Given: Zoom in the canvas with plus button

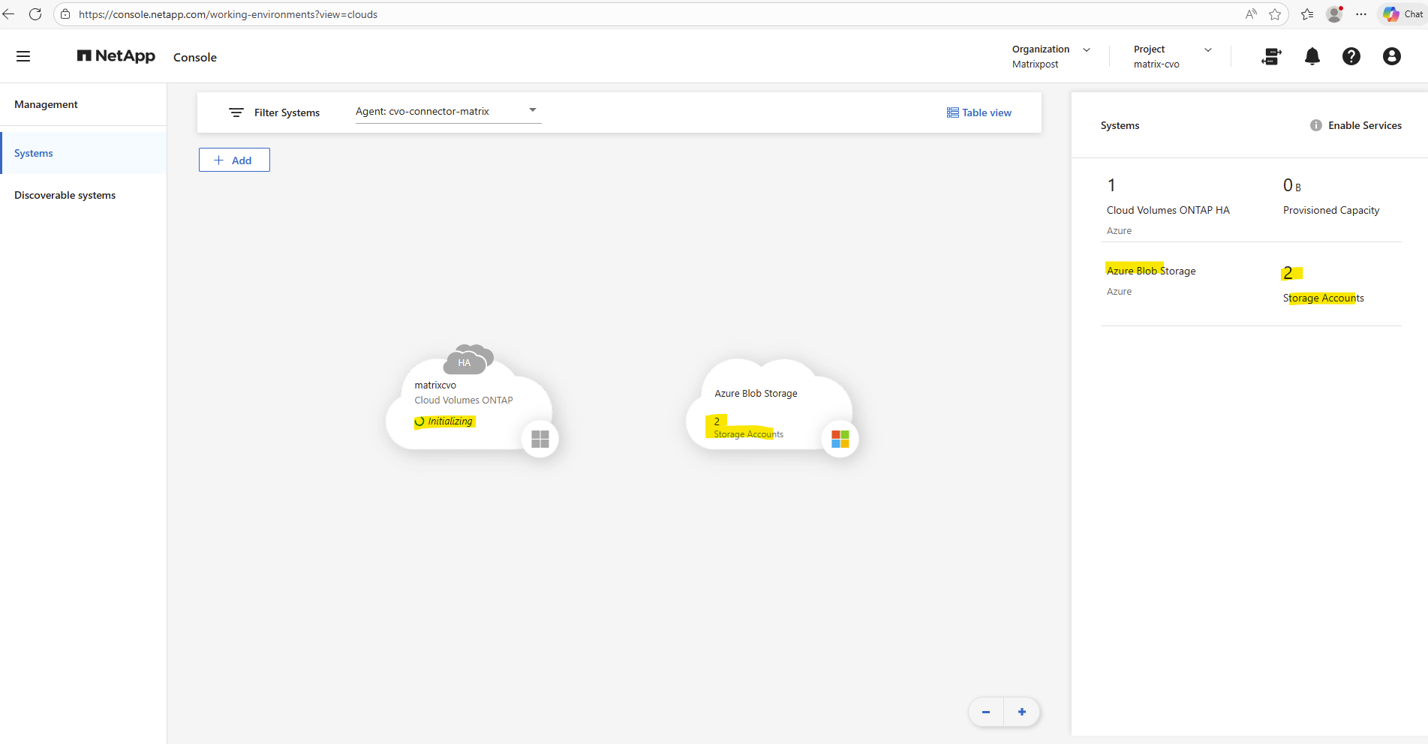Looking at the screenshot, I should pyautogui.click(x=1021, y=712).
